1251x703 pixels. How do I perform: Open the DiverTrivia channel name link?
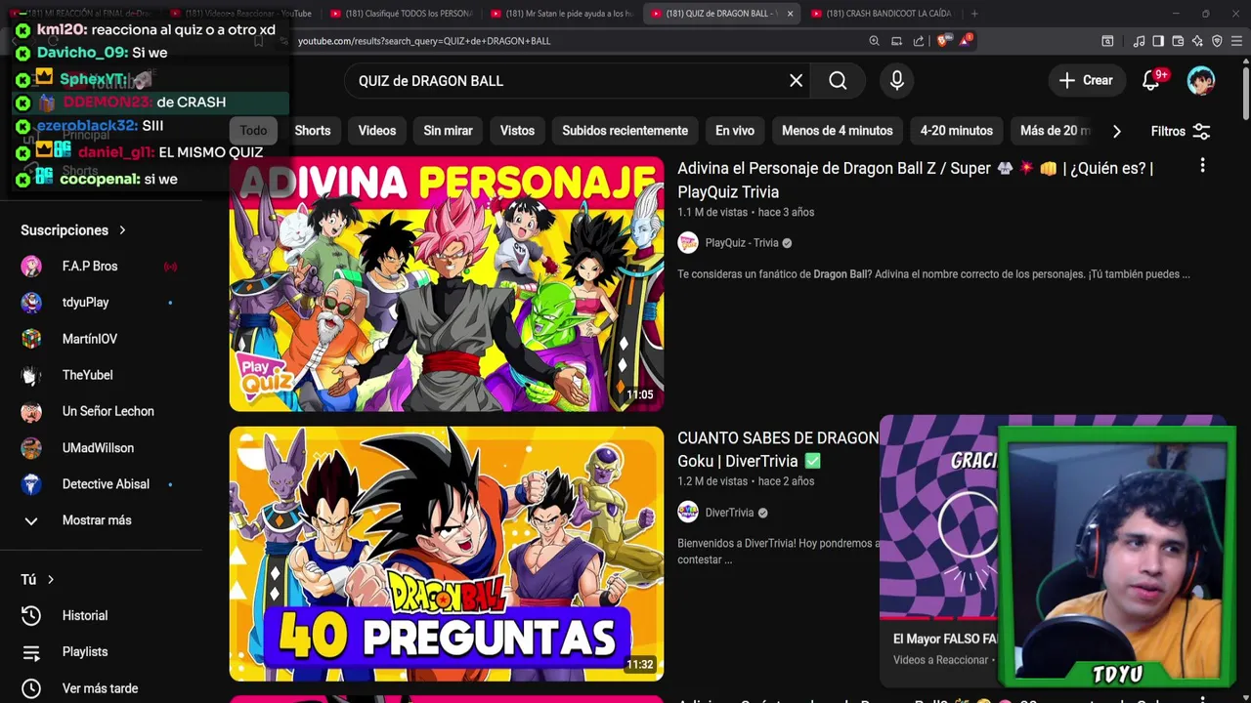pyautogui.click(x=729, y=513)
